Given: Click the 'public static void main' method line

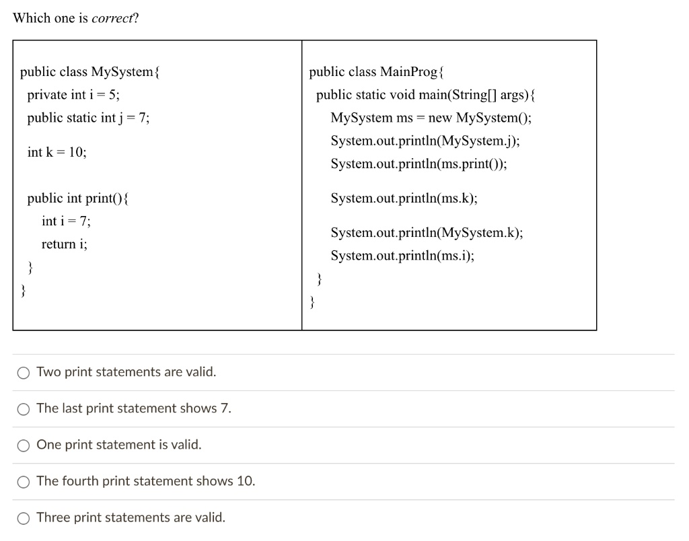Looking at the screenshot, I should tap(425, 95).
